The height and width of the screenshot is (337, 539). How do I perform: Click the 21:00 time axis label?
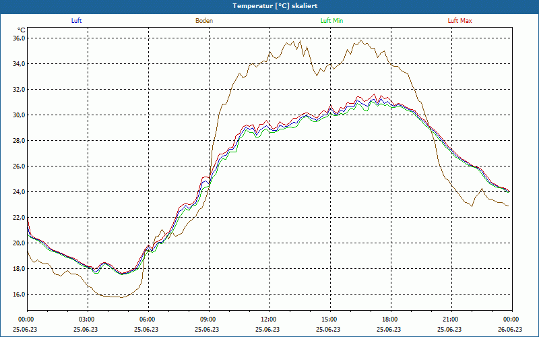(x=451, y=319)
